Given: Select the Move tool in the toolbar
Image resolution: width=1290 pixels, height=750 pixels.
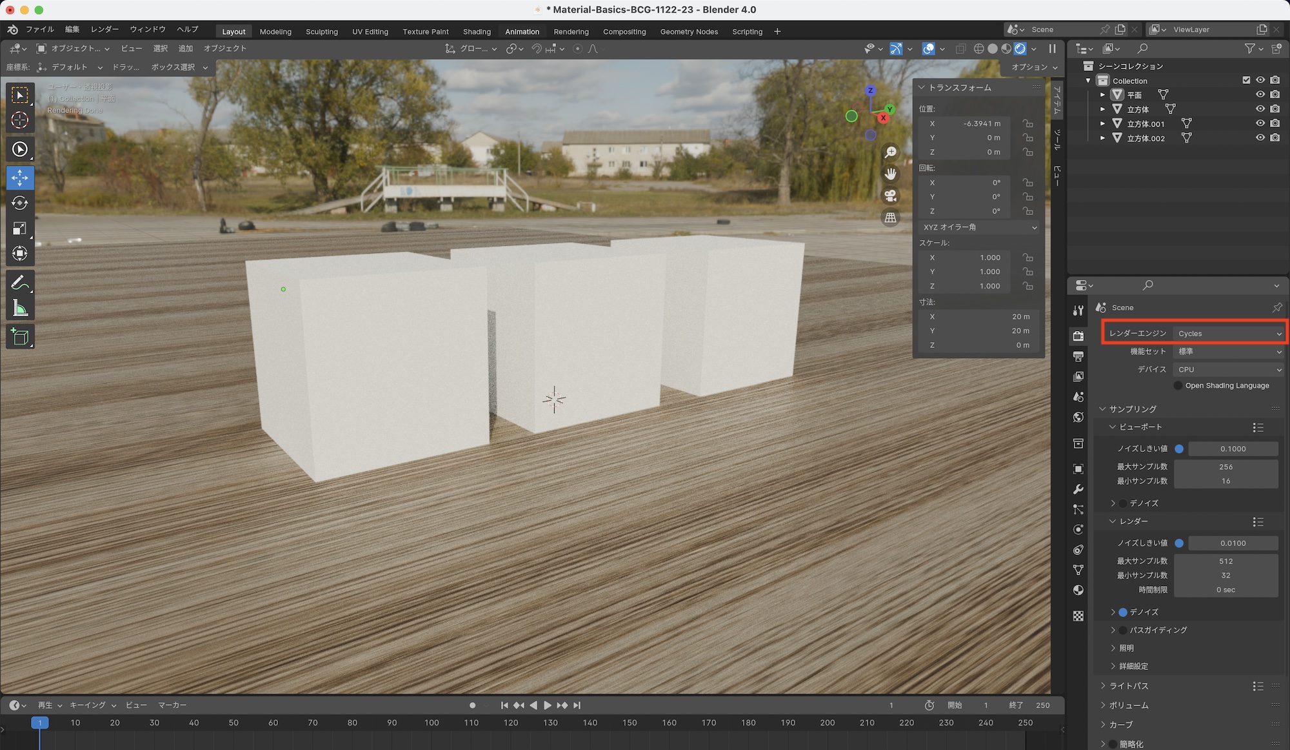Looking at the screenshot, I should point(20,178).
